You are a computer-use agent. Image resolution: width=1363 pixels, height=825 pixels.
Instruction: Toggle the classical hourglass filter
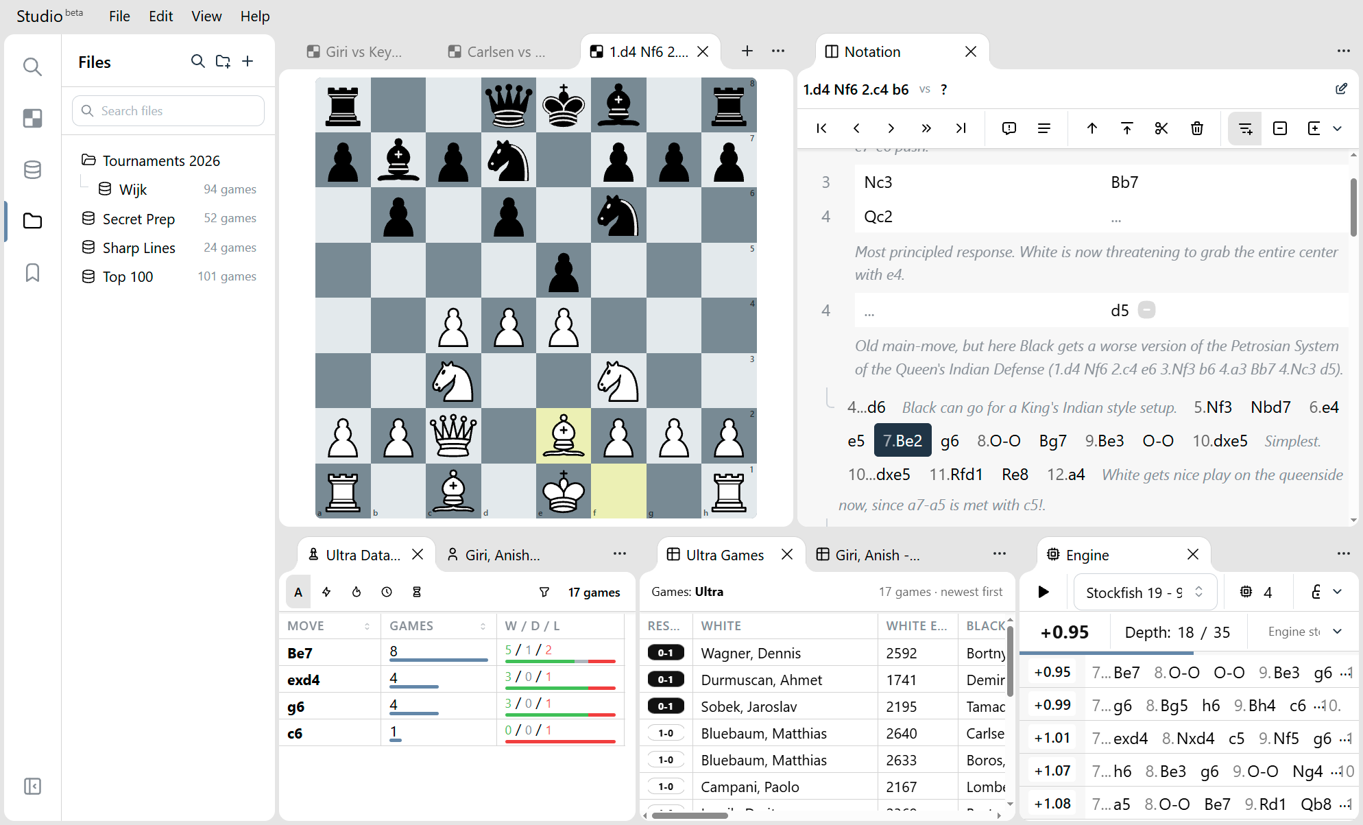pos(417,592)
